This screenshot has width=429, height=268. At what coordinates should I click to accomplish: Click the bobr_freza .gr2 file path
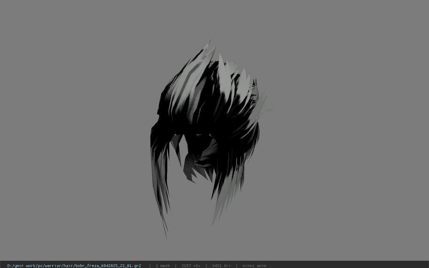74,266
